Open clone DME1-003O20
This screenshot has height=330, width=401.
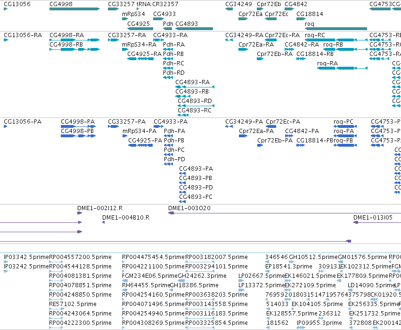click(189, 208)
